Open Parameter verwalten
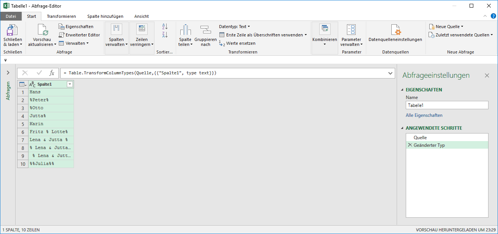This screenshot has height=234, width=498. [351, 35]
